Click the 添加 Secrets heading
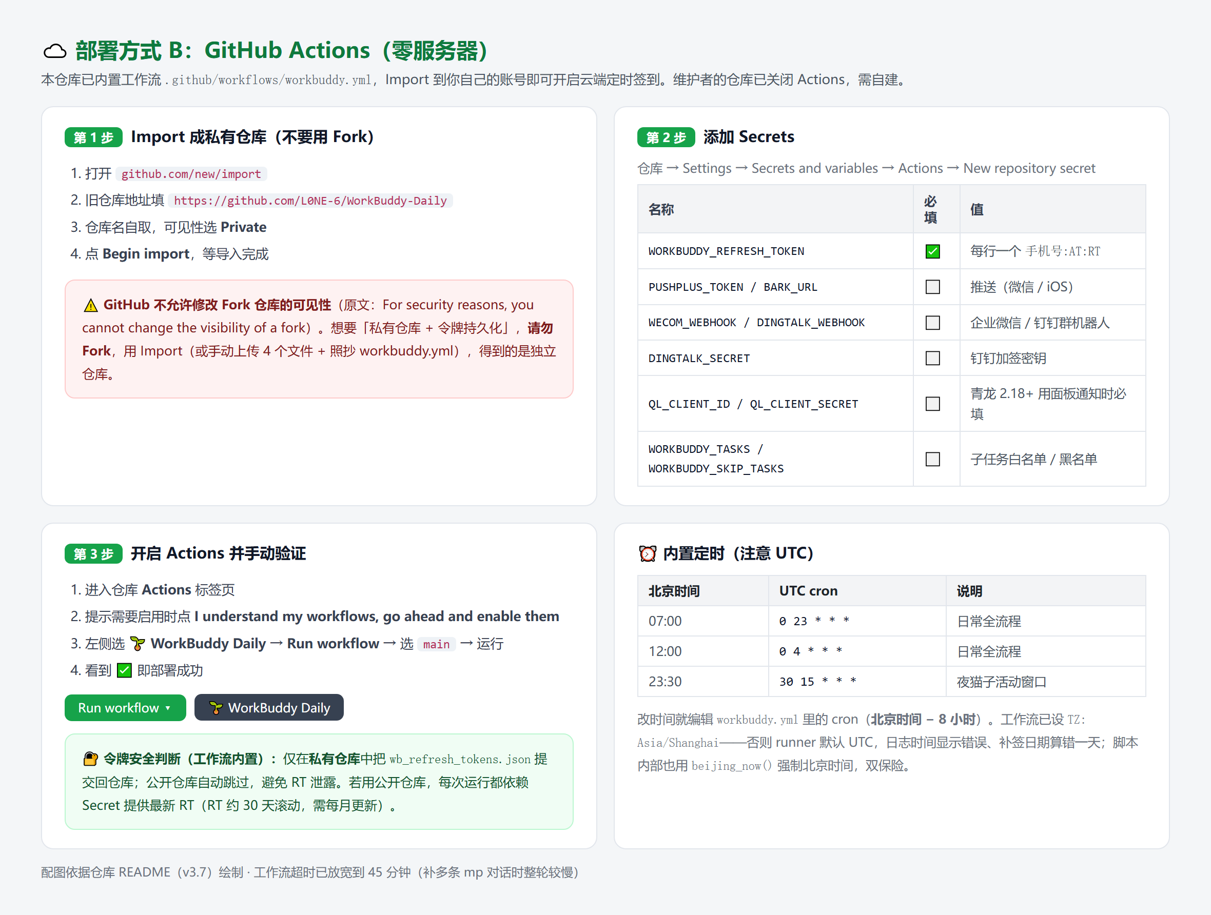The height and width of the screenshot is (915, 1211). 748,137
